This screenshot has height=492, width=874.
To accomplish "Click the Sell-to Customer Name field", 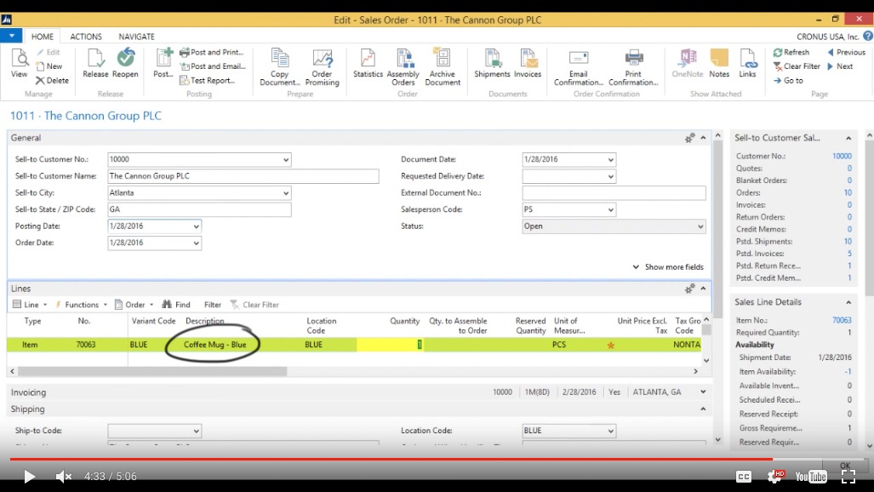I will point(243,176).
